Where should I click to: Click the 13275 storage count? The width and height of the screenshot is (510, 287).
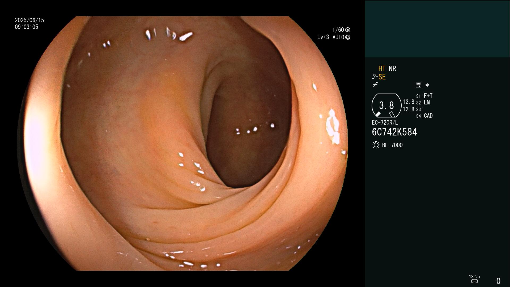coord(474,277)
